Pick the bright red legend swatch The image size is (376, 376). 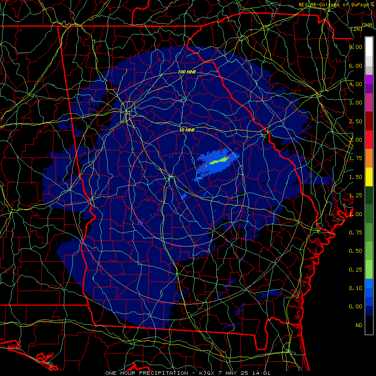(369, 140)
